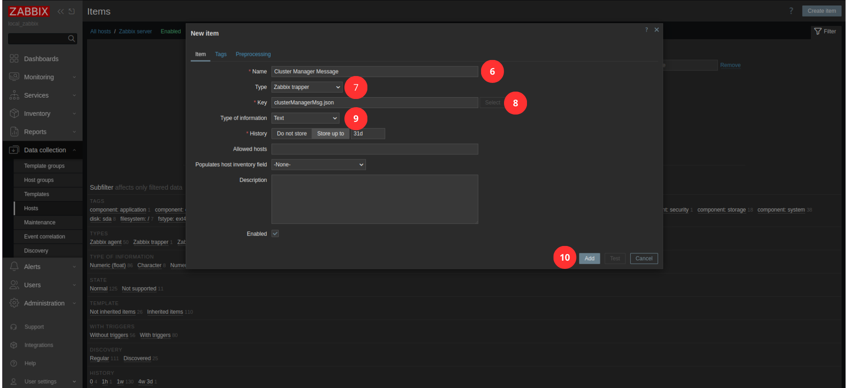This screenshot has width=848, height=388.
Task: Click the Alerts bell icon
Action: pos(14,267)
